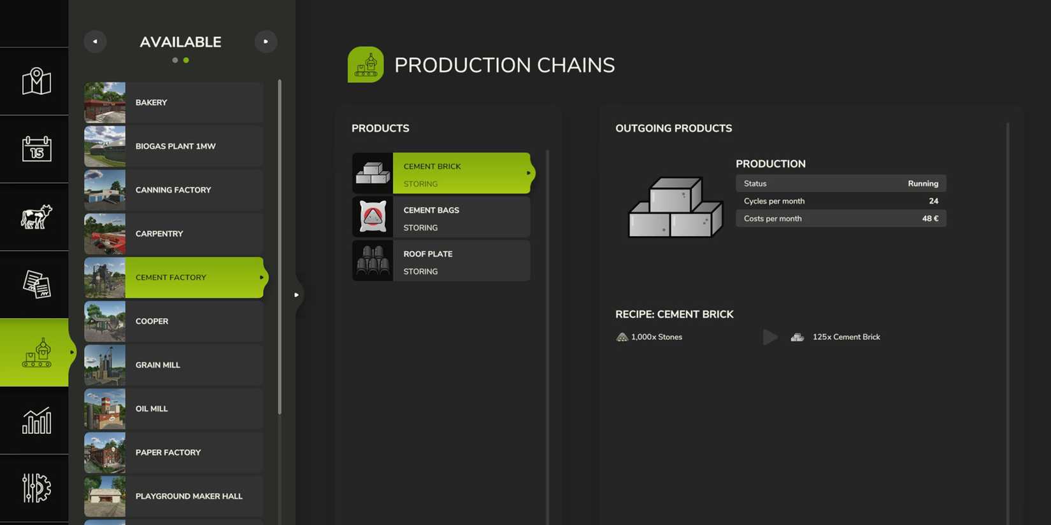Screen dimensions: 1051x525
Task: Click the factory list scrollbar
Action: click(x=280, y=247)
